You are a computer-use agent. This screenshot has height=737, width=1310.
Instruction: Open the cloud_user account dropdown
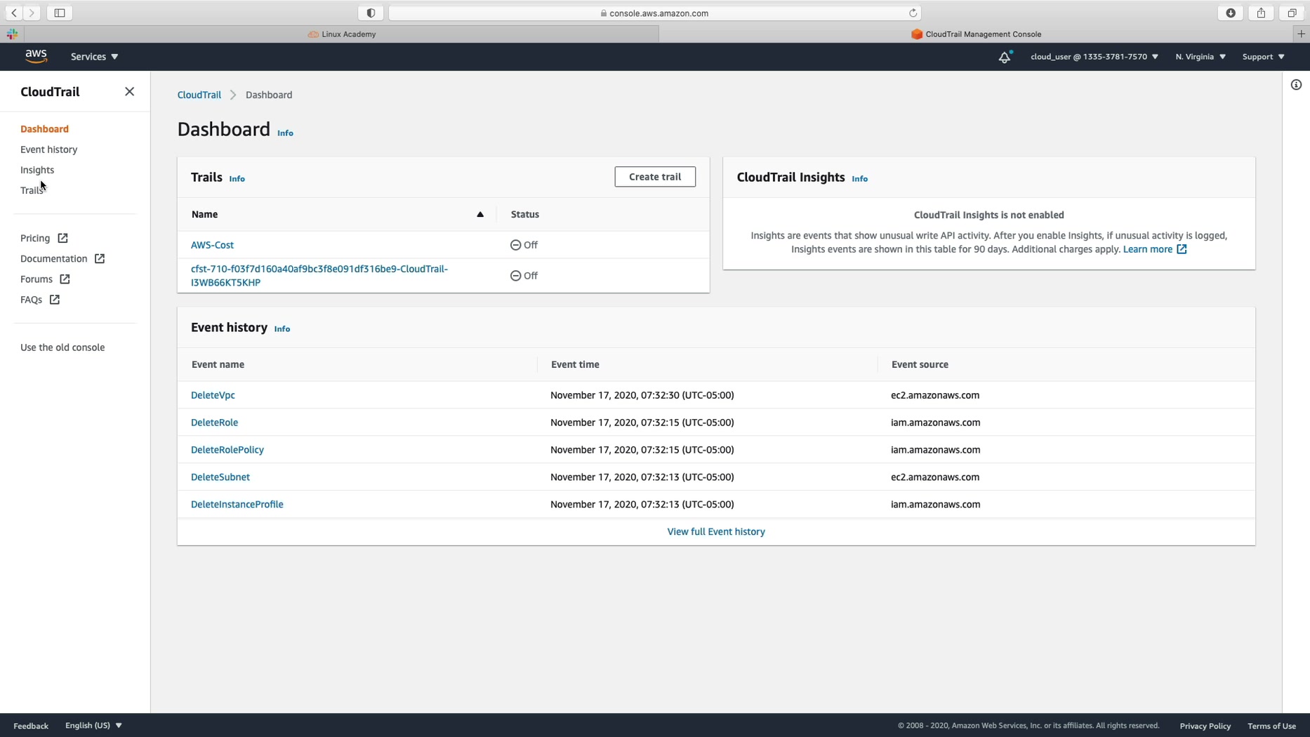pos(1094,57)
